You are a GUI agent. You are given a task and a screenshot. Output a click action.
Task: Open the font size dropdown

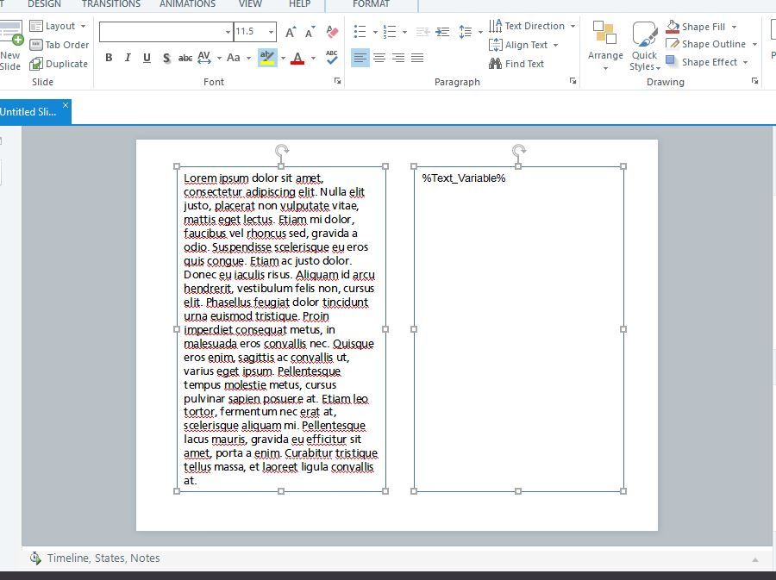271,32
